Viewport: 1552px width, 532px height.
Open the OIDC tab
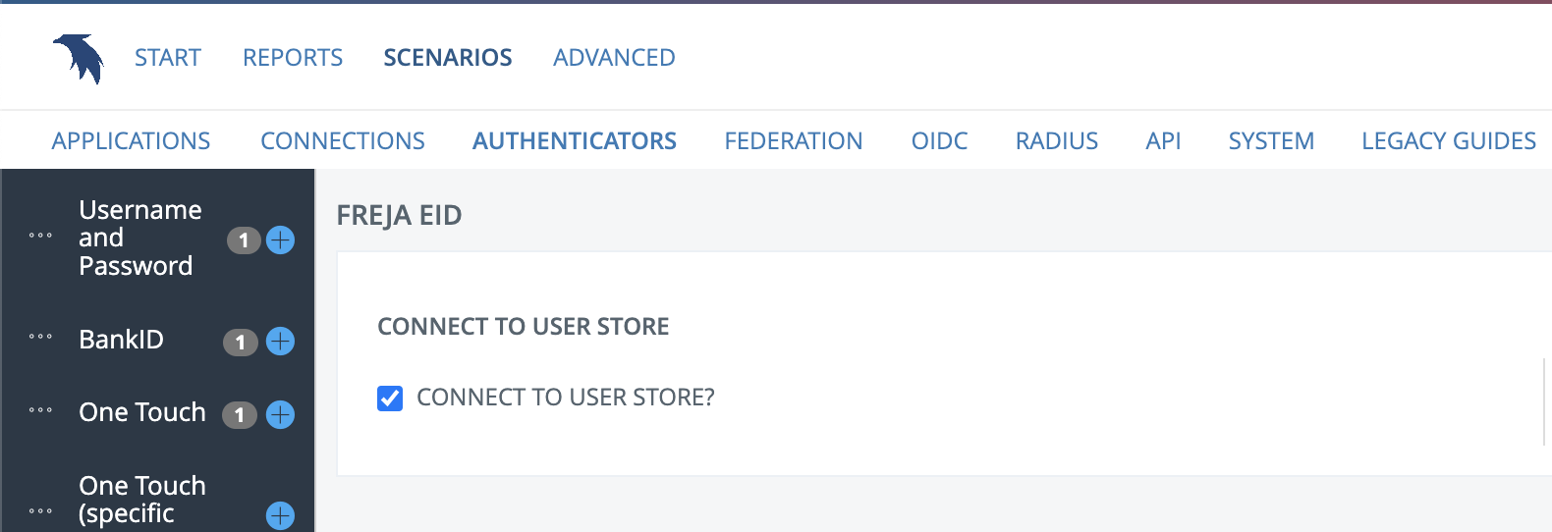coord(940,141)
